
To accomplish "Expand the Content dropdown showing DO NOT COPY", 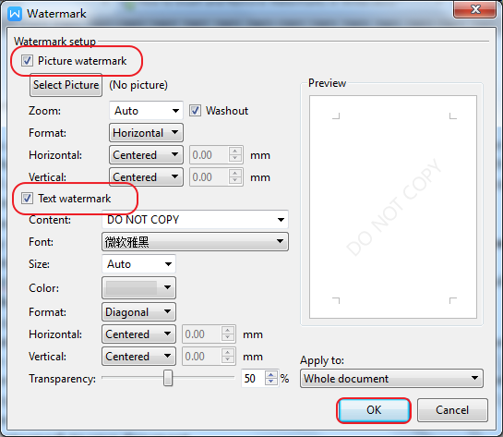I will point(195,220).
